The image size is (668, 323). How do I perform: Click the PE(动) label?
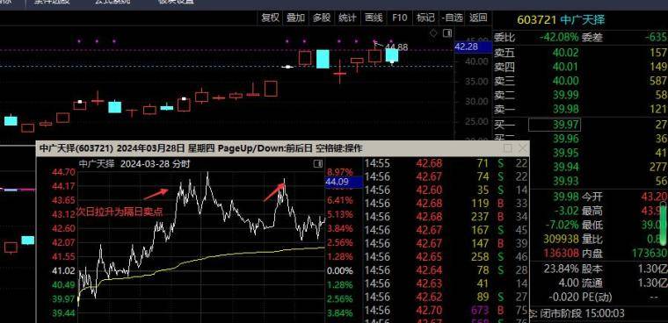click(x=598, y=297)
